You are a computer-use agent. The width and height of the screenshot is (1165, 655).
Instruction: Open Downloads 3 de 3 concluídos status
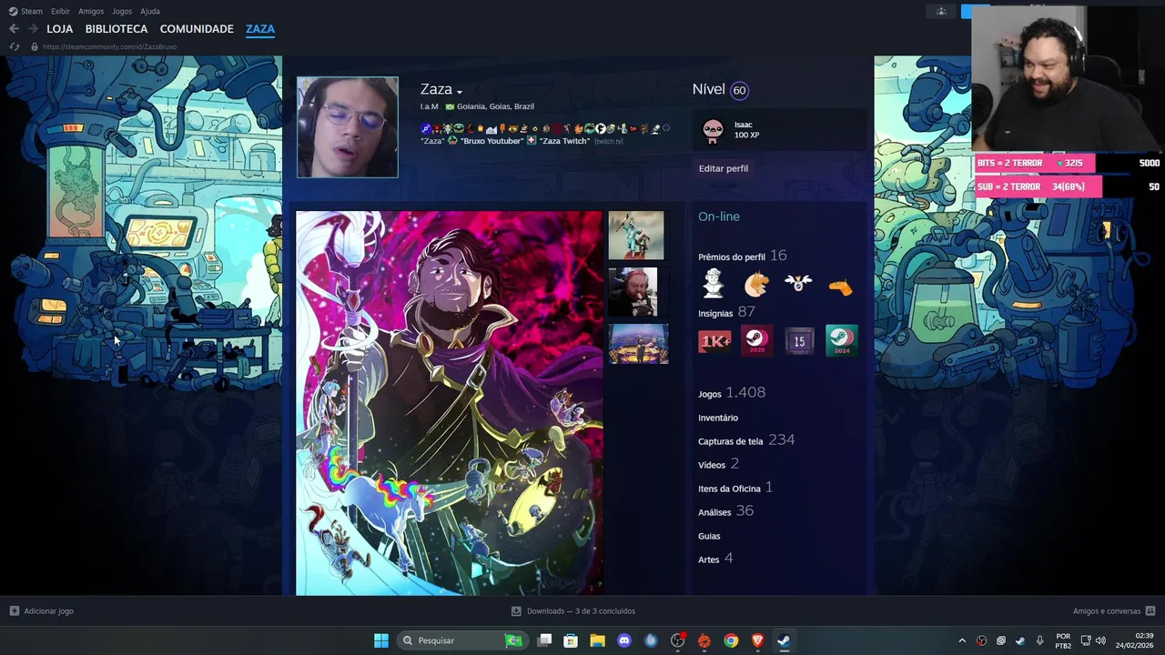(x=581, y=611)
